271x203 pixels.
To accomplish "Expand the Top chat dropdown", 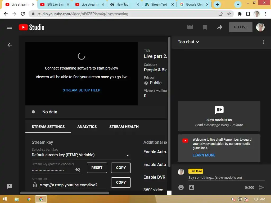I will pos(188,42).
